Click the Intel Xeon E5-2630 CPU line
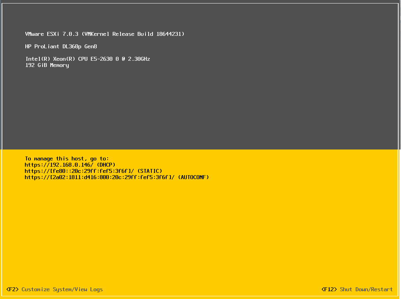The width and height of the screenshot is (401, 299). (87, 59)
